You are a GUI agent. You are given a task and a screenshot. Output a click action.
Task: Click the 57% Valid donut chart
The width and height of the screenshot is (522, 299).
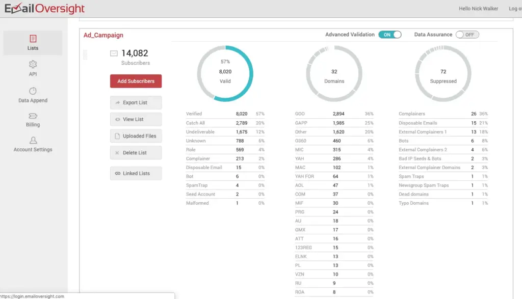(x=225, y=73)
